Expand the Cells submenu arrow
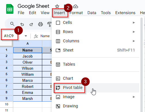Viewport: 145px width, 112px height. pos(134,22)
